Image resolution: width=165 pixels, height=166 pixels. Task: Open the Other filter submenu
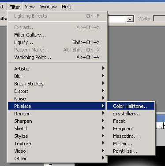[57, 159]
